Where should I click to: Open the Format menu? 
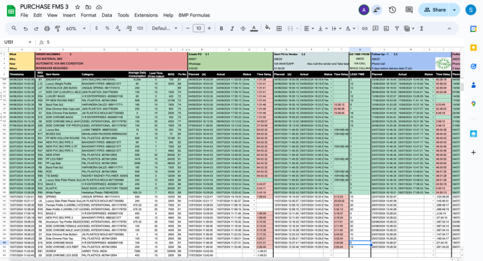click(x=89, y=15)
